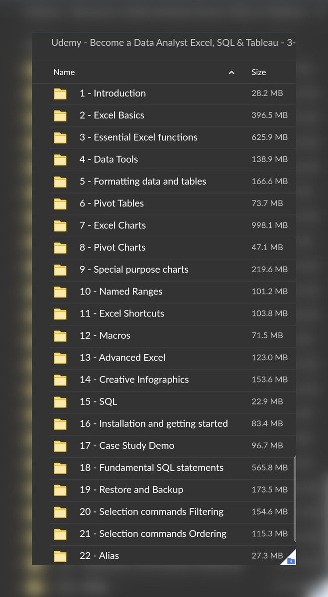This screenshot has width=328, height=597.
Task: Open 18 - Fundamental SQL statements name
Action: (152, 467)
